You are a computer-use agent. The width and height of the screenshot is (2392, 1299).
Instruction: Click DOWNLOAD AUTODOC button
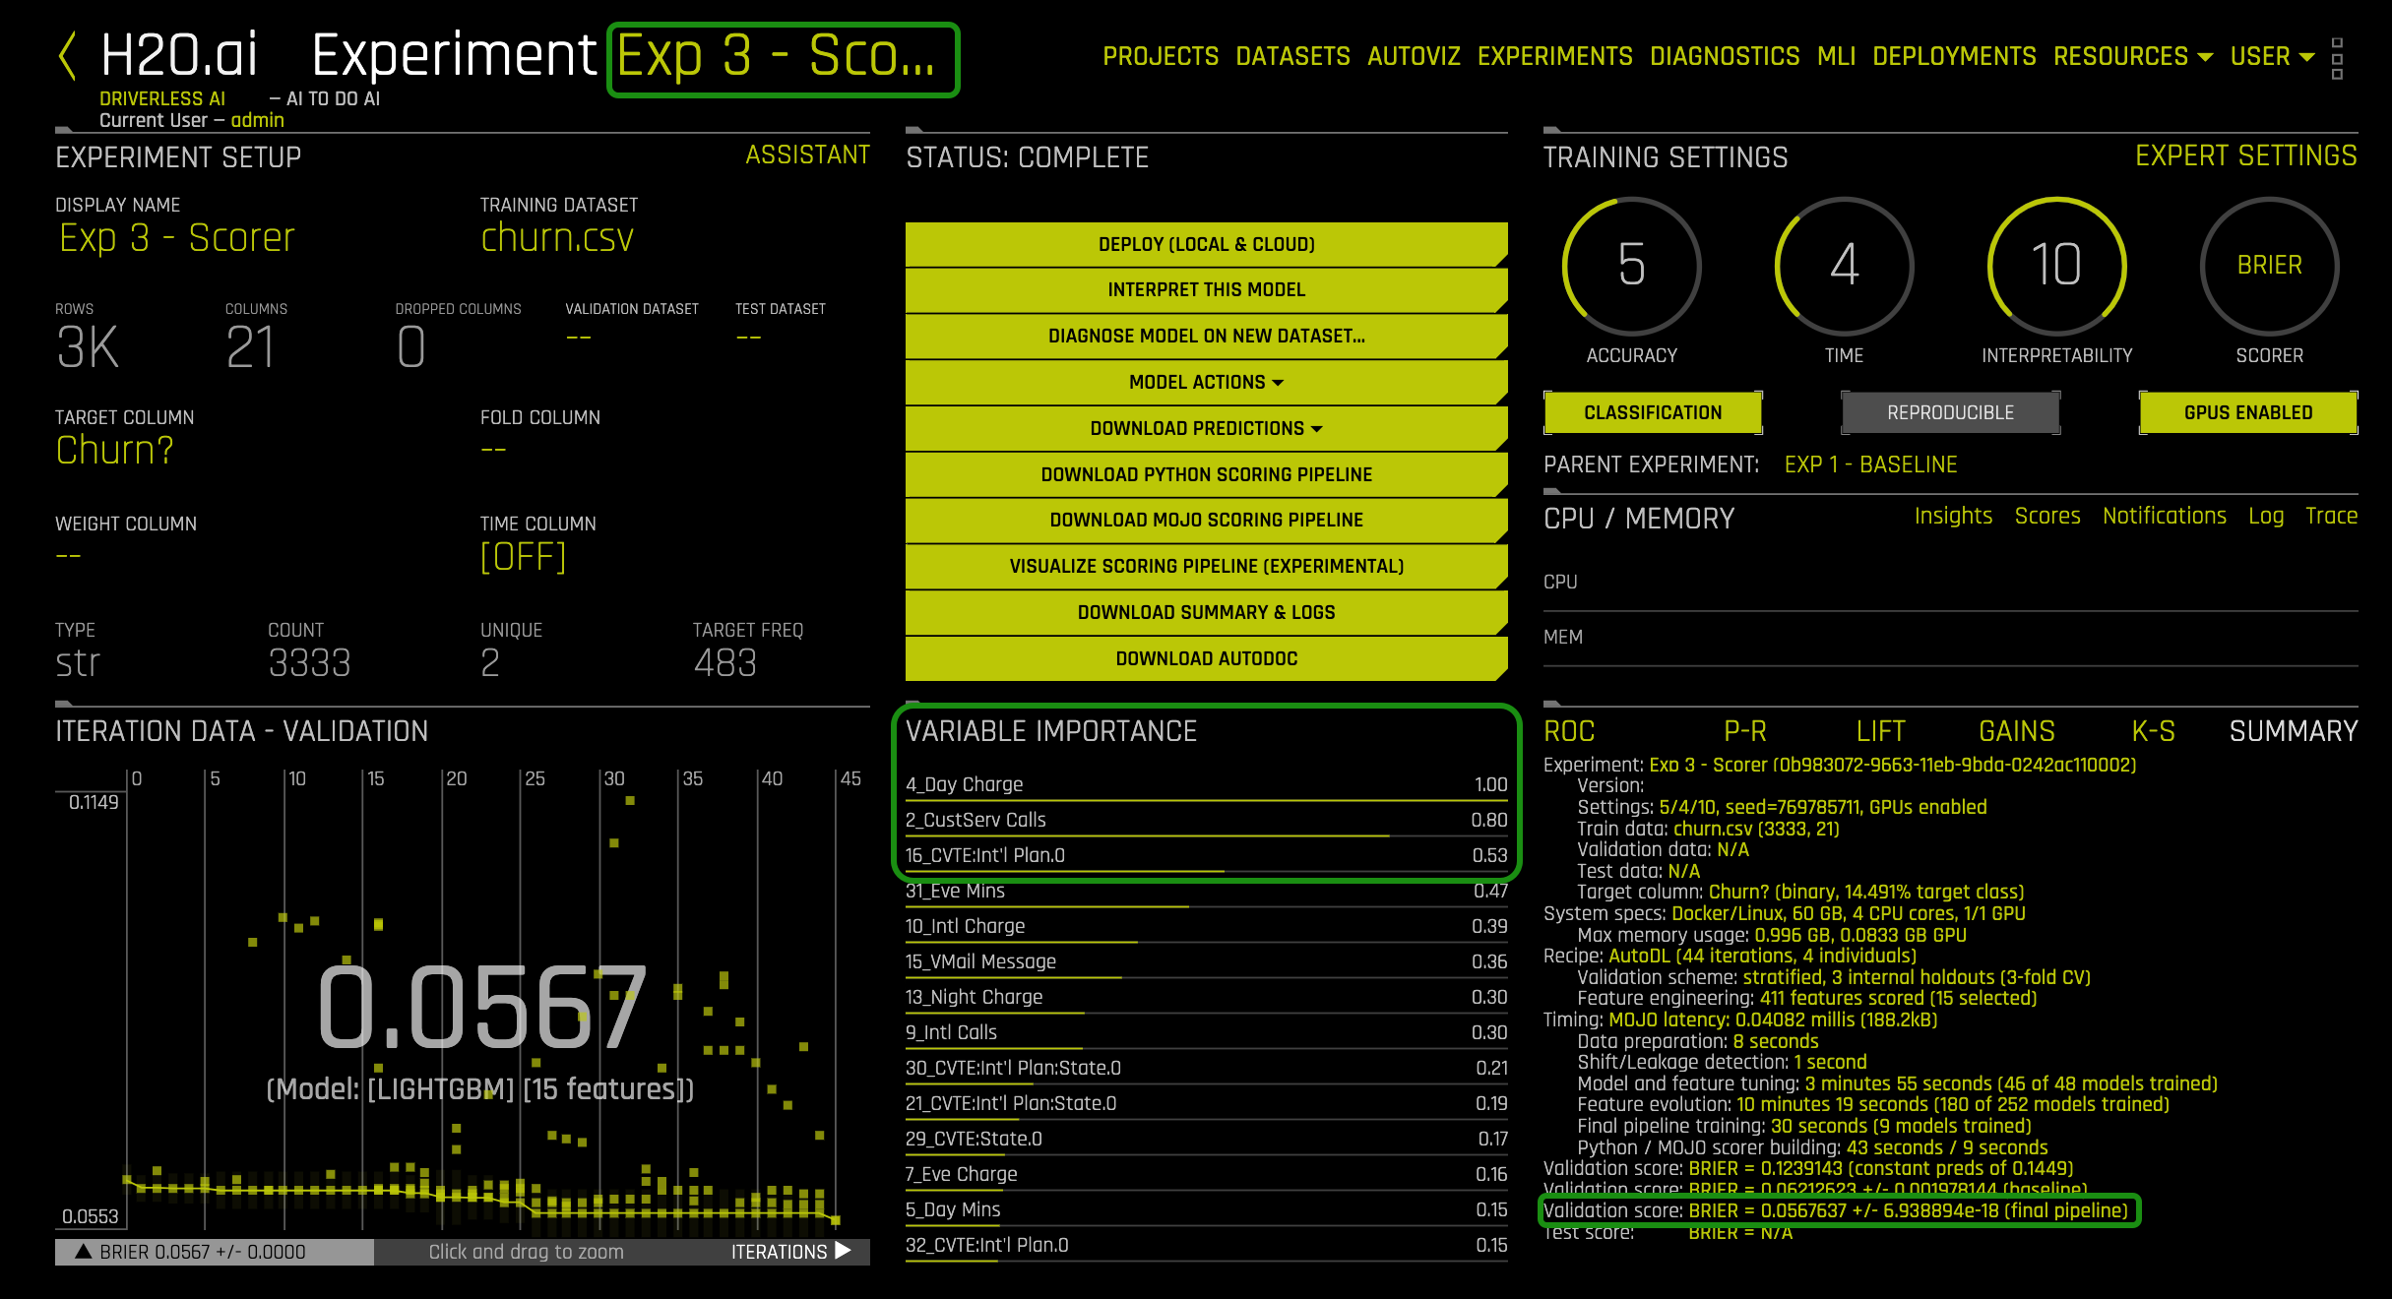click(x=1206, y=658)
